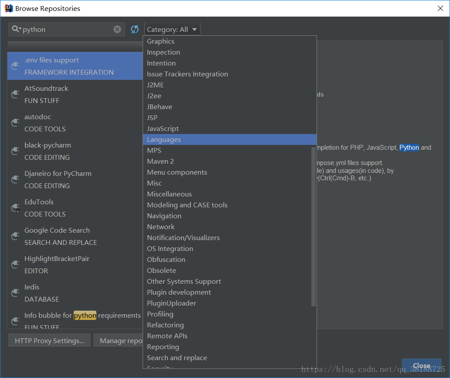This screenshot has width=450, height=378.
Task: Select Notification/Visualizers category
Action: coord(227,238)
